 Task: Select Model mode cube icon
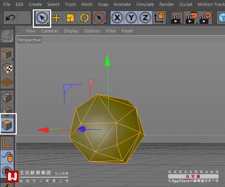[7, 54]
